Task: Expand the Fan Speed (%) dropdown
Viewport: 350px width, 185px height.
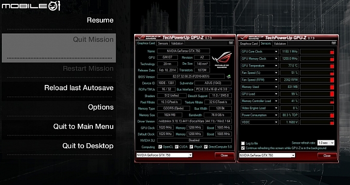Action: point(276,73)
